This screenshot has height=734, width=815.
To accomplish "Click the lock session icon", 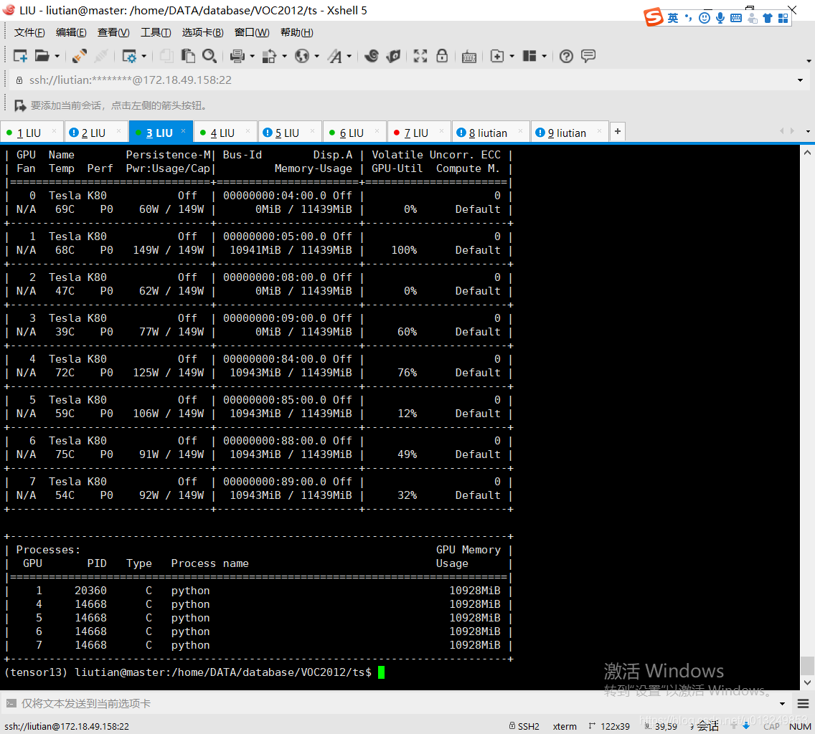I will 442,56.
